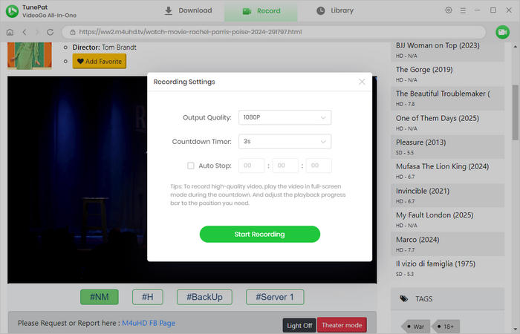Image resolution: width=520 pixels, height=334 pixels.
Task: Click the Auto Stop seconds field
Action: pos(319,166)
